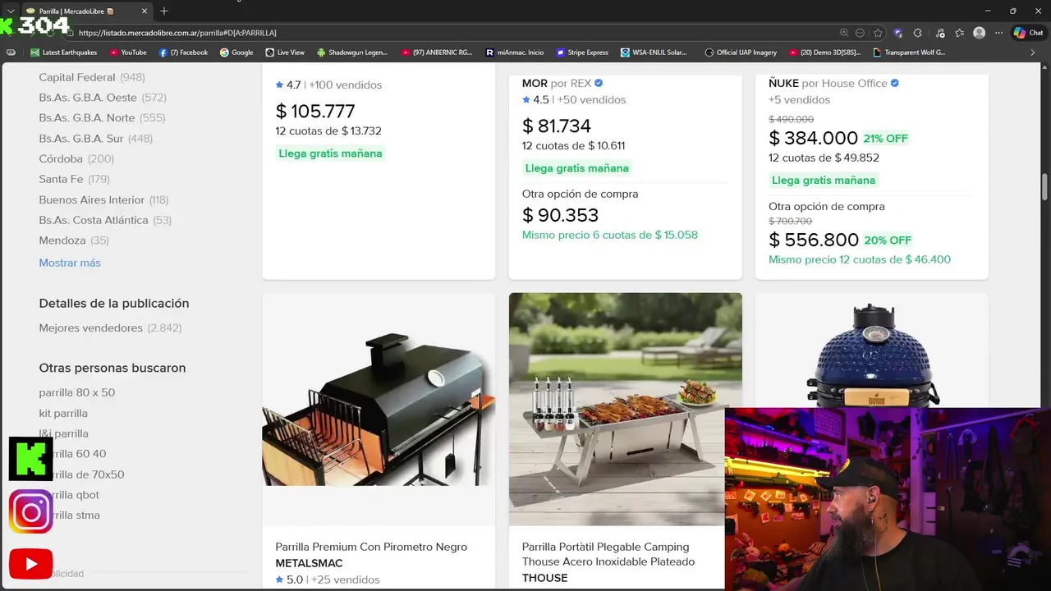
Task: Filter by Santa Fe location
Action: pyautogui.click(x=74, y=179)
